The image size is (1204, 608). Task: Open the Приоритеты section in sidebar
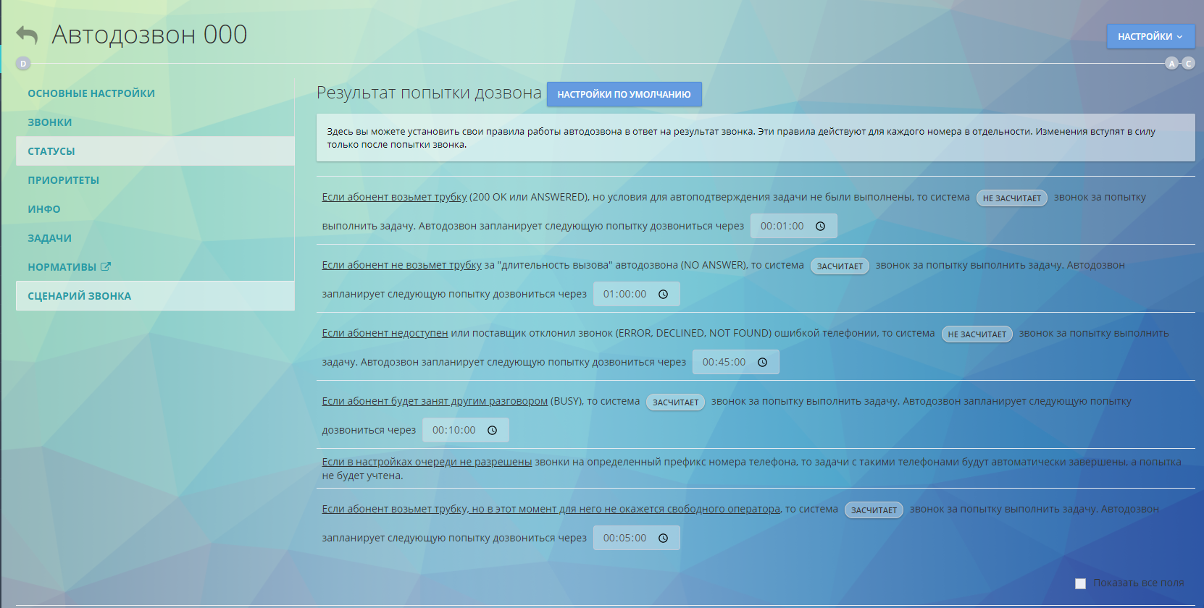[64, 180]
